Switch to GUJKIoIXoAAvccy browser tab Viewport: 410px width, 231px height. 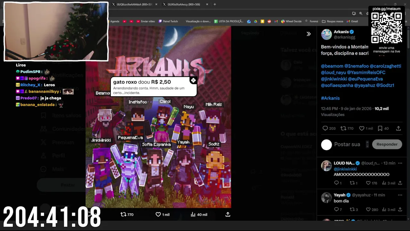184,4
